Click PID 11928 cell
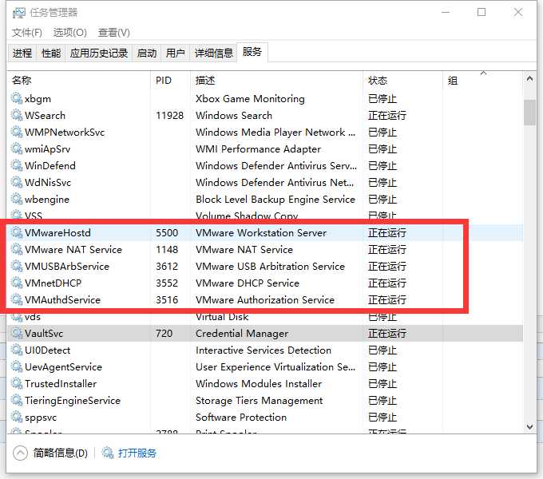 tap(169, 115)
